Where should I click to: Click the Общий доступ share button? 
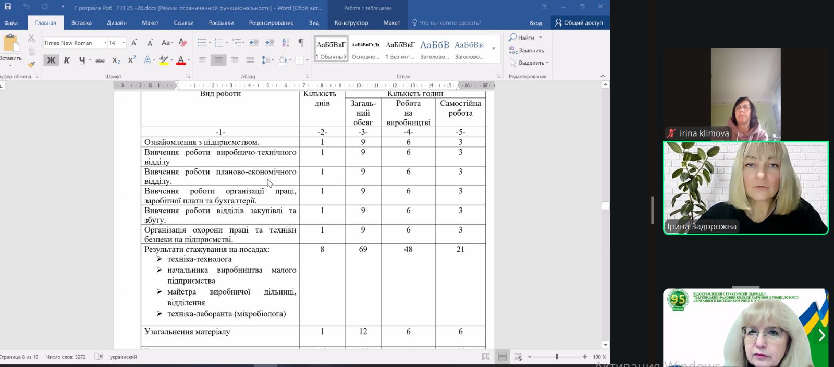579,23
